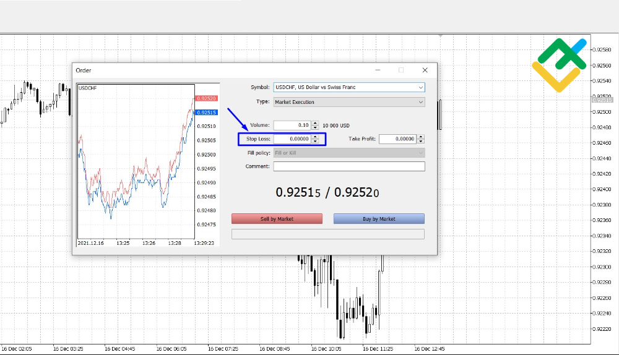
Task: Close the Order dialog
Action: [x=425, y=71]
